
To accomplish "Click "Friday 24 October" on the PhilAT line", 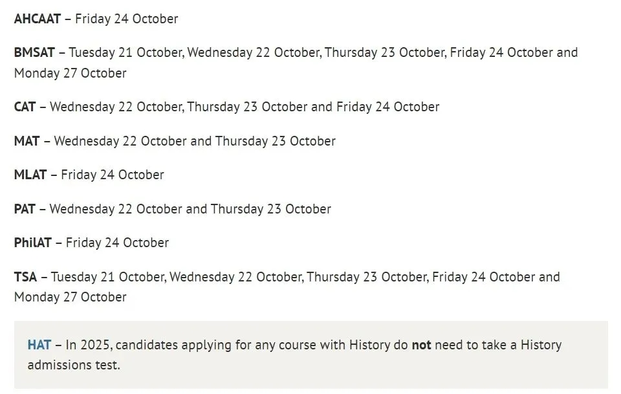I will (x=117, y=243).
